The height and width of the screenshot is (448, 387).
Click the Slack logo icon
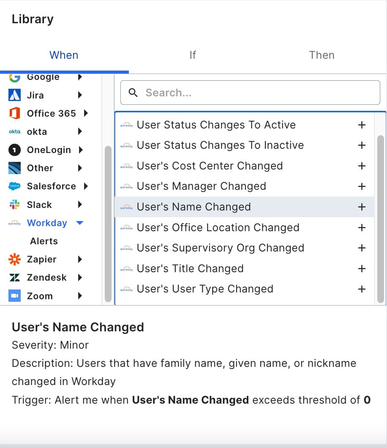(14, 205)
